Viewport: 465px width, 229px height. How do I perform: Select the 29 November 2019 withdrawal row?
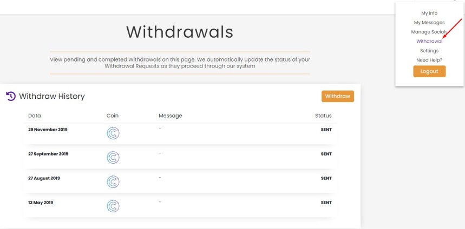(x=180, y=134)
